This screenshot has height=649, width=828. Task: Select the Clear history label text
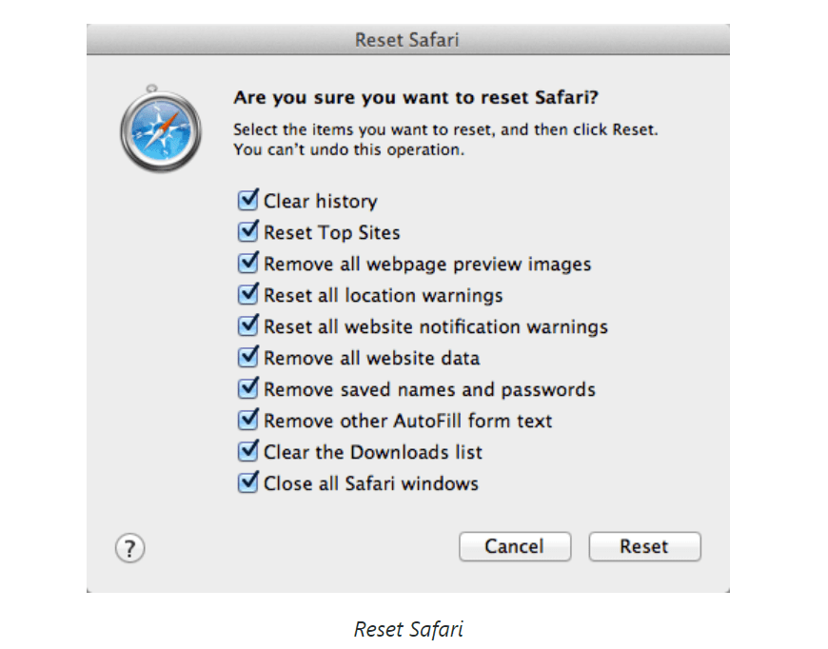[x=321, y=201]
